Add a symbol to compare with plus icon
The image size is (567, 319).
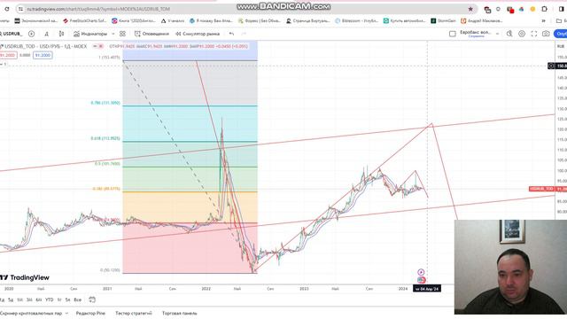[32, 34]
